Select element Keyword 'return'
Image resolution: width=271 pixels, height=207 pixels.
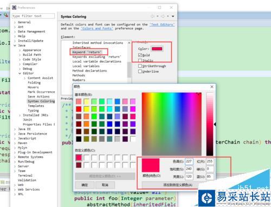pos(87,52)
